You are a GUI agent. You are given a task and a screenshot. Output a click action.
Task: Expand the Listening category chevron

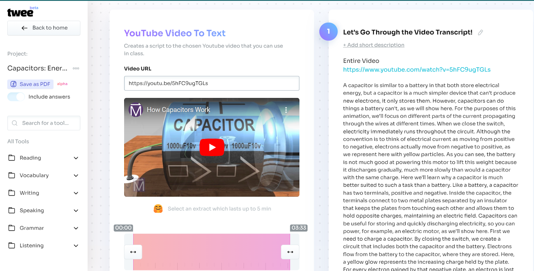coord(76,246)
